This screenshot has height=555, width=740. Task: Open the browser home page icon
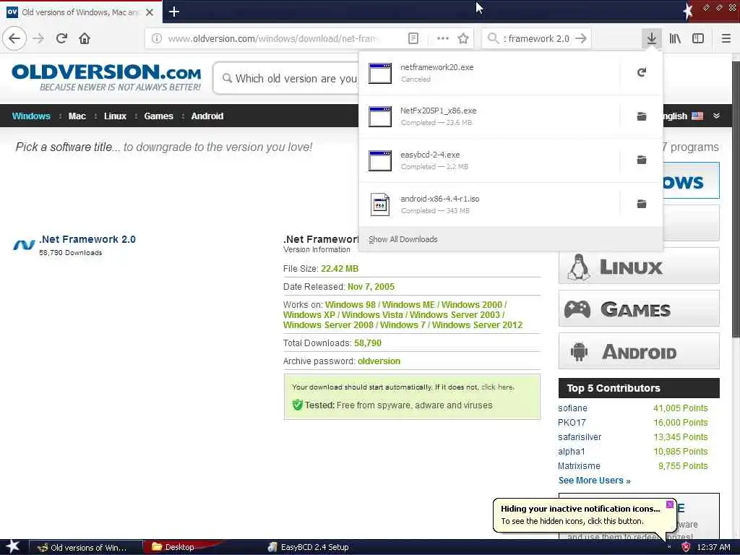click(85, 38)
